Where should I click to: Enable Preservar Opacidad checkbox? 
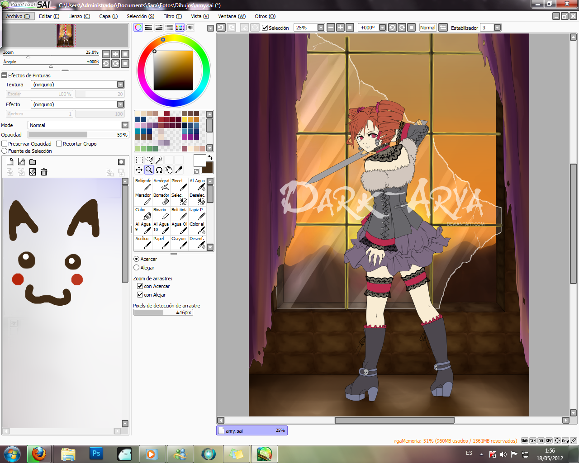(5, 144)
